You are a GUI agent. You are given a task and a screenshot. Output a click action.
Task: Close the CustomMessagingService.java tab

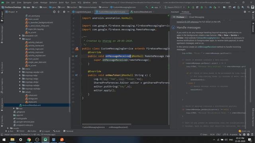(x=127, y=12)
